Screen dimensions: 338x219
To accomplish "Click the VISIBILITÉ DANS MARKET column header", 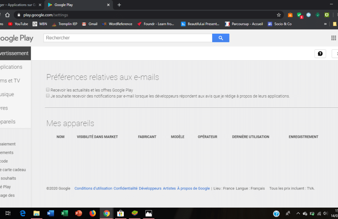I will 97,137.
